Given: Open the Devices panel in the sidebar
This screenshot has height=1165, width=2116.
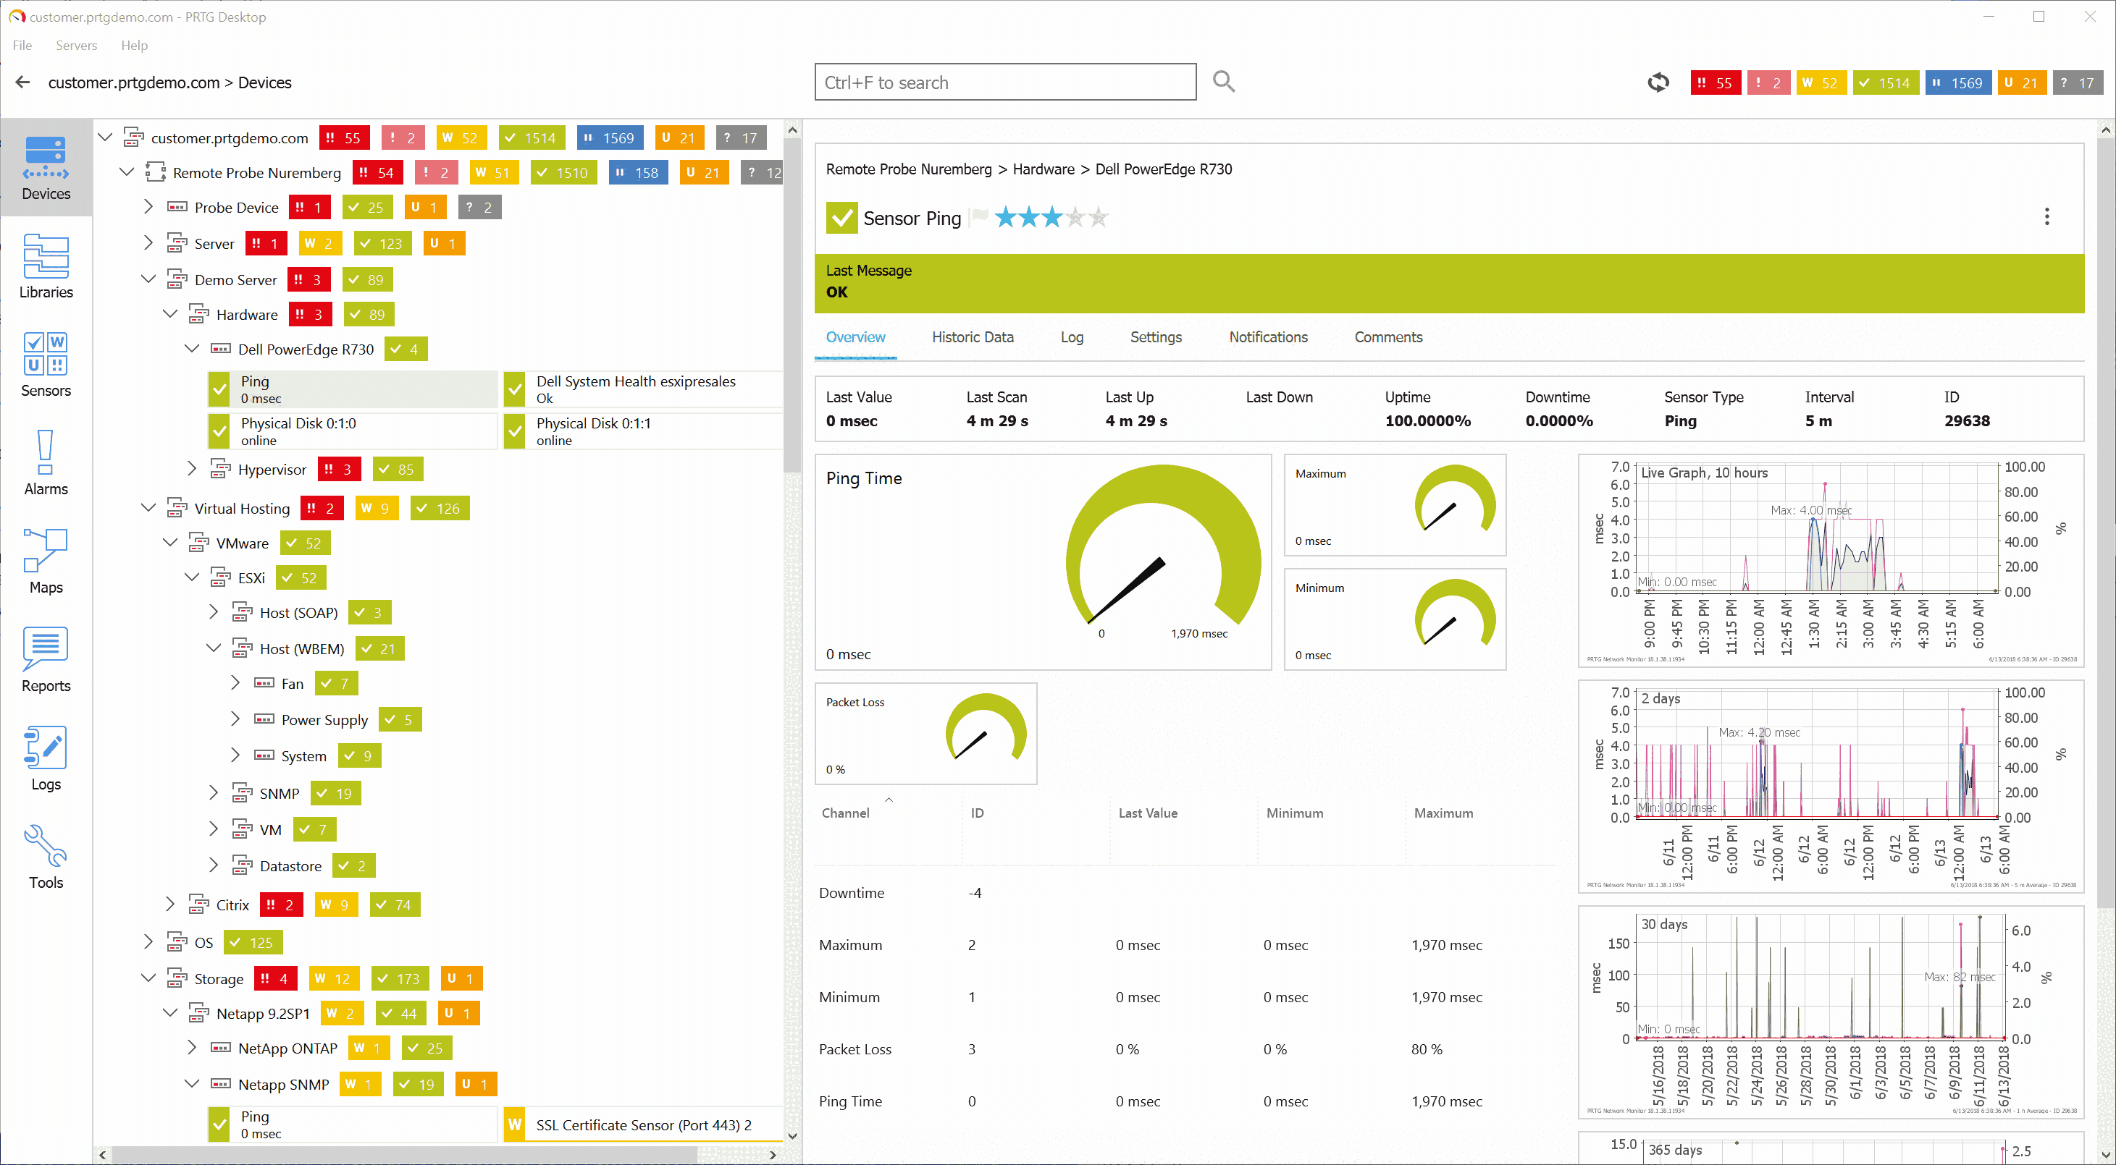Looking at the screenshot, I should 45,169.
